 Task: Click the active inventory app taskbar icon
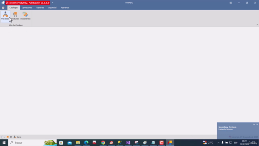(170, 142)
